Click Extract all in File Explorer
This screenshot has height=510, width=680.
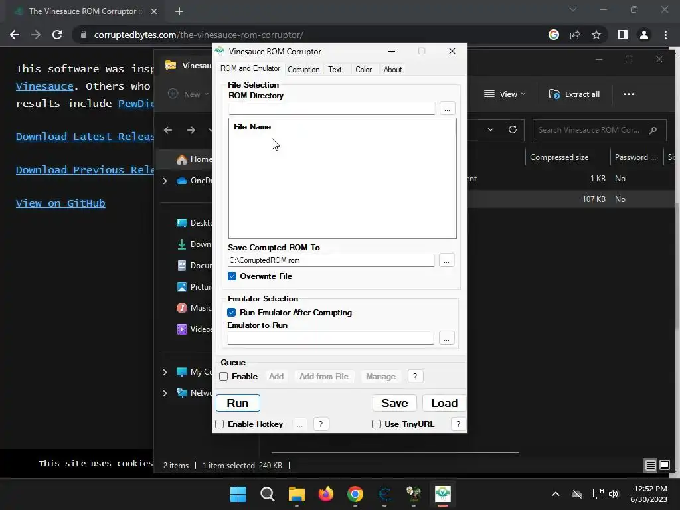pyautogui.click(x=574, y=94)
